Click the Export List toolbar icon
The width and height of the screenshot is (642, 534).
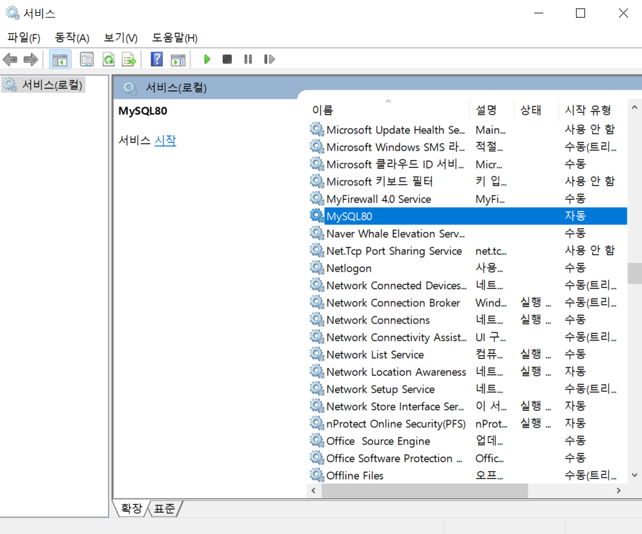[x=129, y=59]
